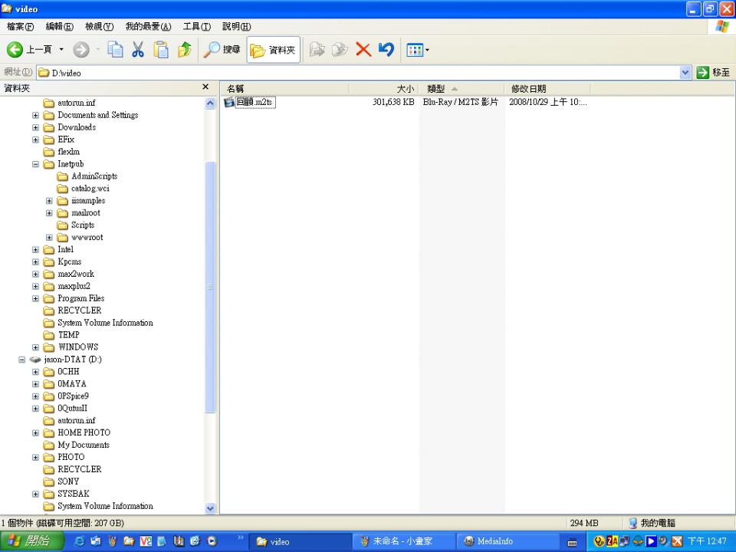Select the WINDOWS folder in tree
The height and width of the screenshot is (552, 736).
coord(71,347)
